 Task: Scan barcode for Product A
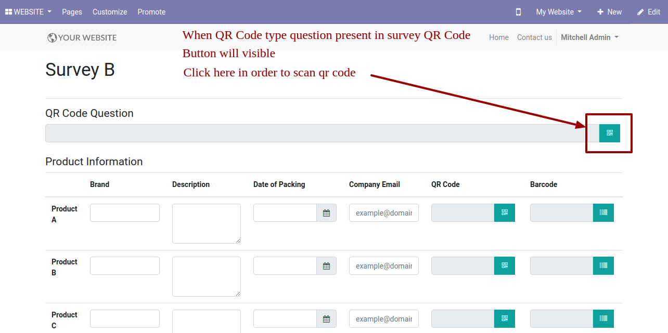(603, 212)
